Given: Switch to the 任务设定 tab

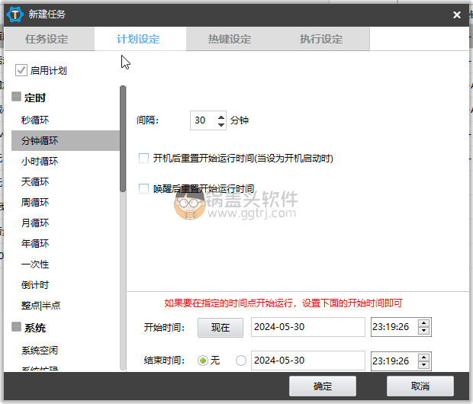Looking at the screenshot, I should 47,39.
